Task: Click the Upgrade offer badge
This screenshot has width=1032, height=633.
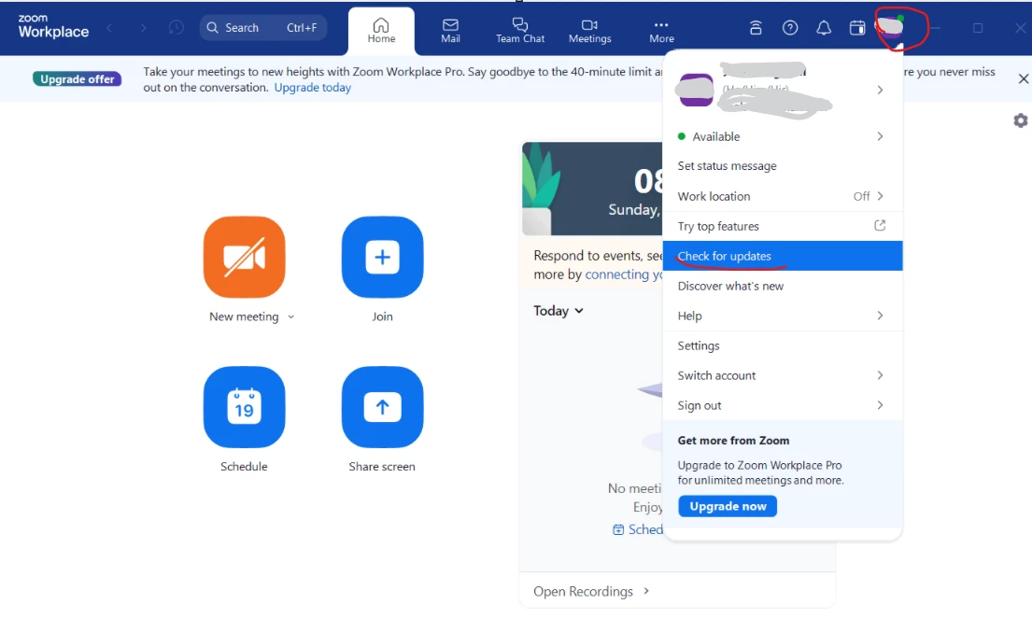Action: (x=77, y=79)
